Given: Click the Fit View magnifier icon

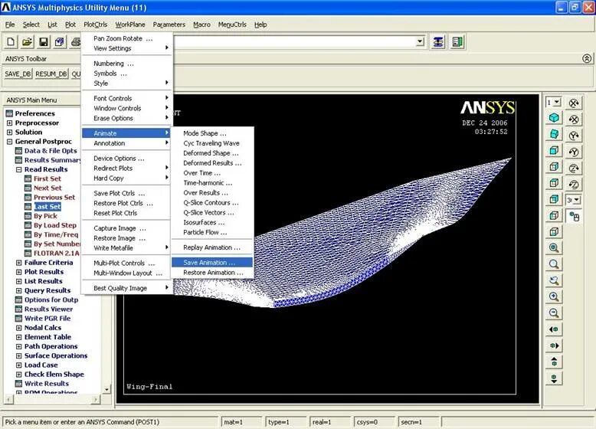Looking at the screenshot, I should 554,247.
